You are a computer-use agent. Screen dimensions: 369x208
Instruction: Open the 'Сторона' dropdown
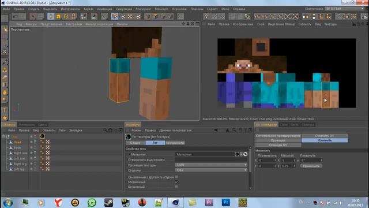(211, 170)
